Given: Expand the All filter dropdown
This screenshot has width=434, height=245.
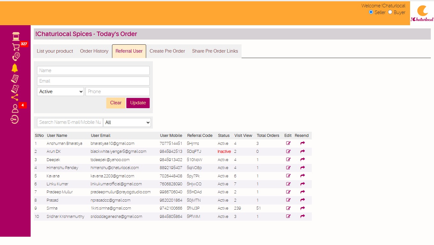Looking at the screenshot, I should tap(127, 122).
